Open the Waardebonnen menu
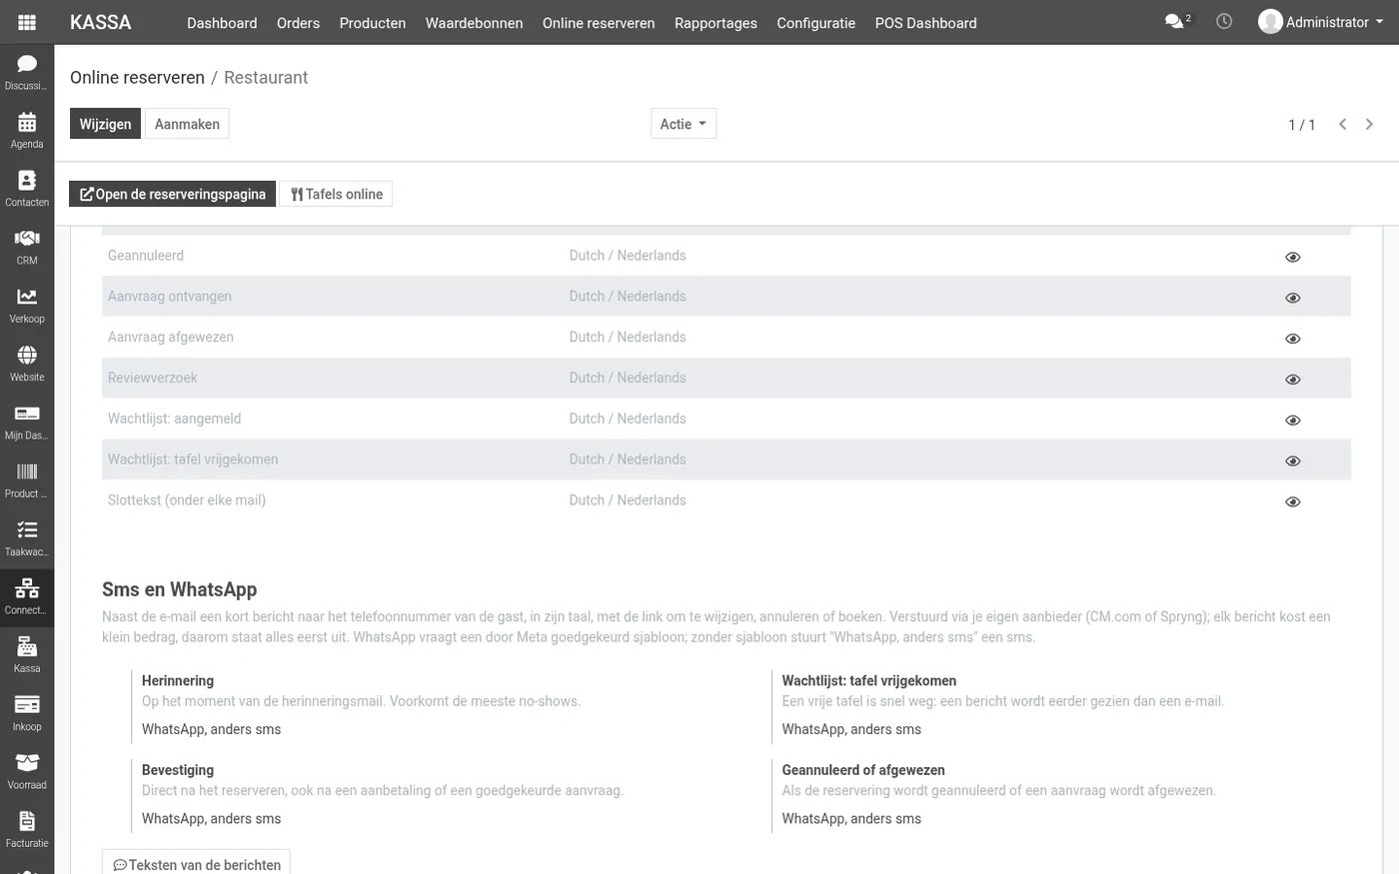 (474, 23)
